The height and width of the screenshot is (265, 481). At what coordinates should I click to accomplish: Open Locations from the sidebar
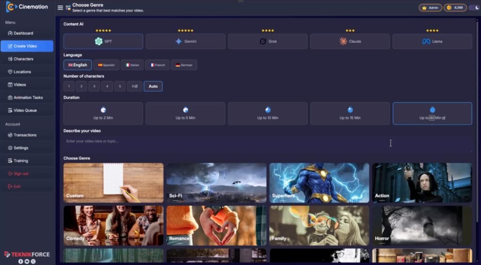(27, 72)
